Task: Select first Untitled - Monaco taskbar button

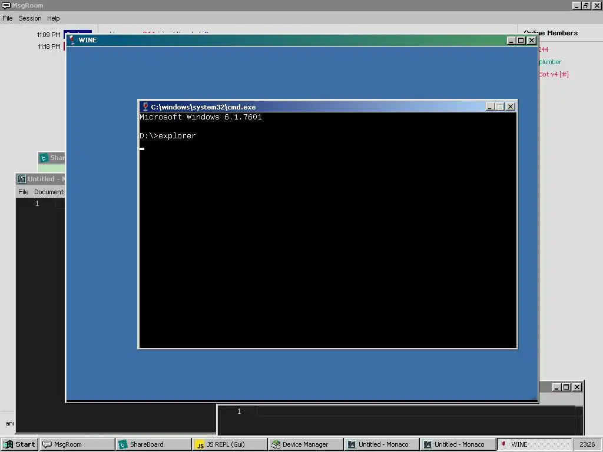Action: click(x=382, y=444)
